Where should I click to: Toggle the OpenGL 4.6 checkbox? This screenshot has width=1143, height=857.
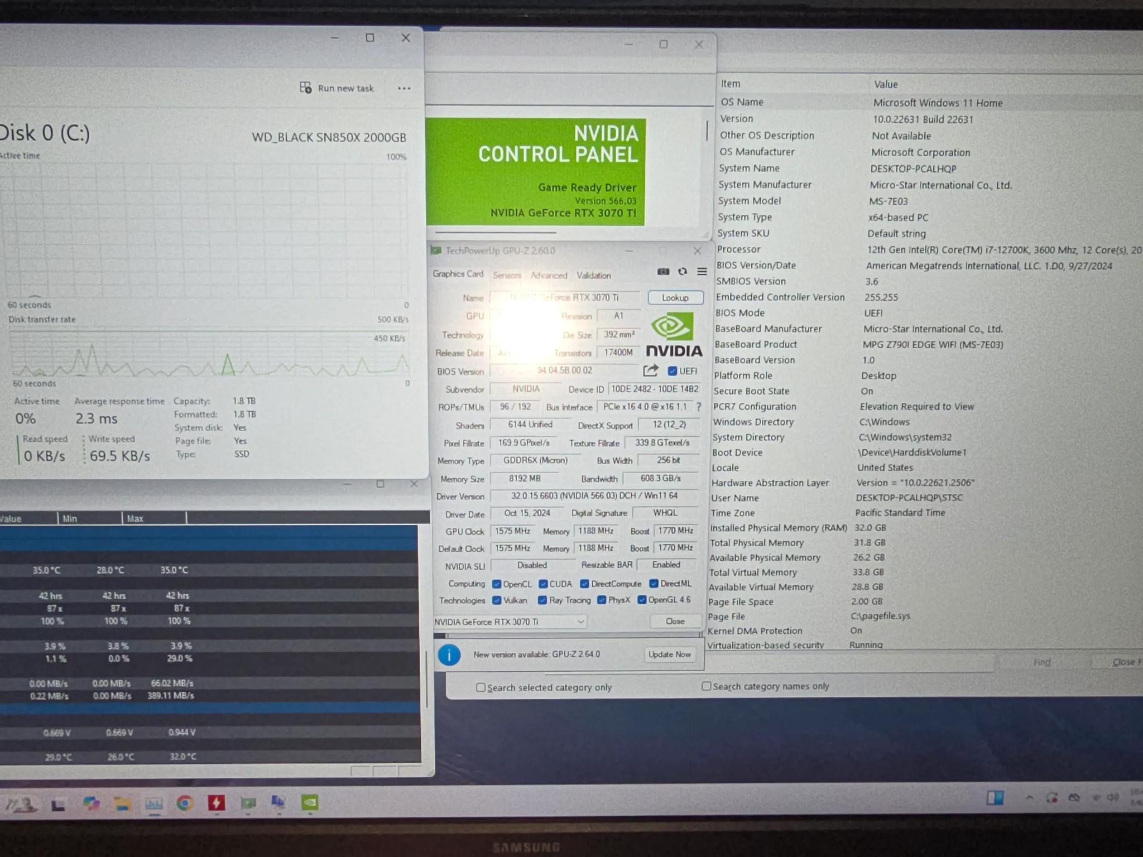coord(642,600)
